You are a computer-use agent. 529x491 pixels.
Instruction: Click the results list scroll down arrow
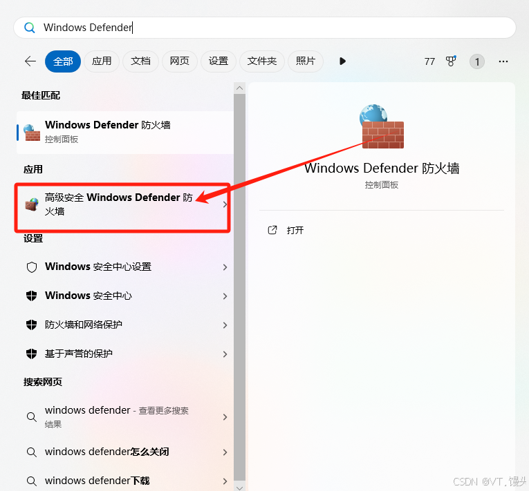[239, 488]
